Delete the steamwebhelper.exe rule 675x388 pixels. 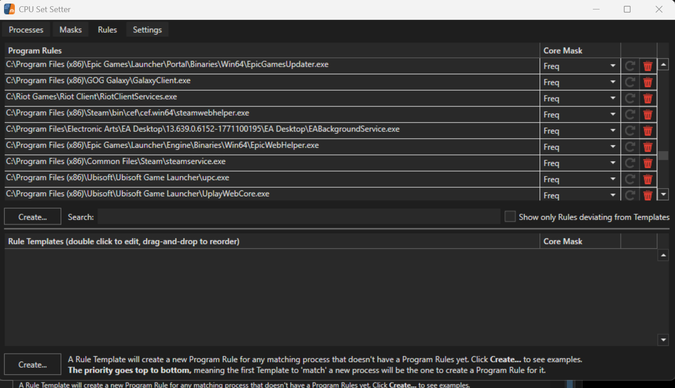pyautogui.click(x=648, y=115)
